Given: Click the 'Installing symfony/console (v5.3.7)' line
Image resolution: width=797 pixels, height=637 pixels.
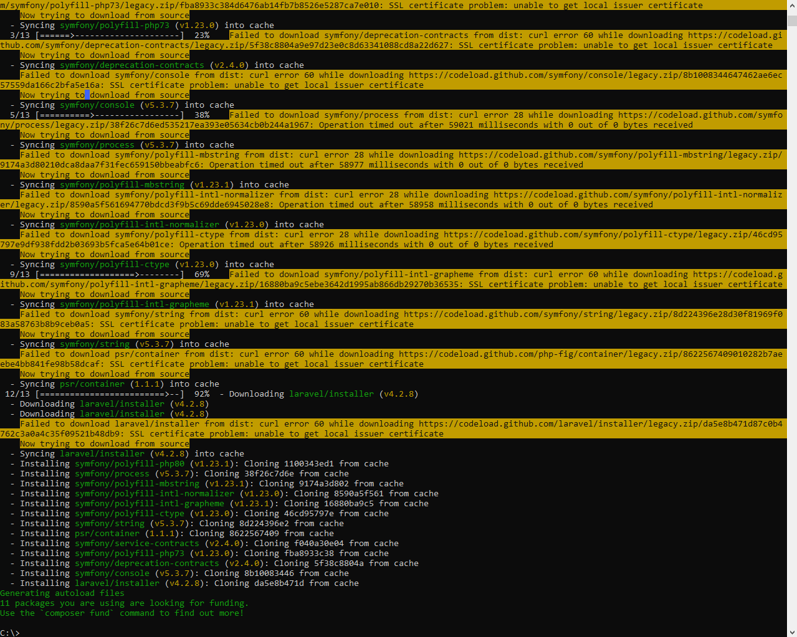Looking at the screenshot, I should [179, 573].
